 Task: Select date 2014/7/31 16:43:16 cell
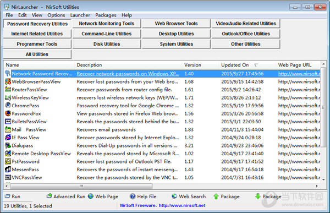(x=242, y=178)
